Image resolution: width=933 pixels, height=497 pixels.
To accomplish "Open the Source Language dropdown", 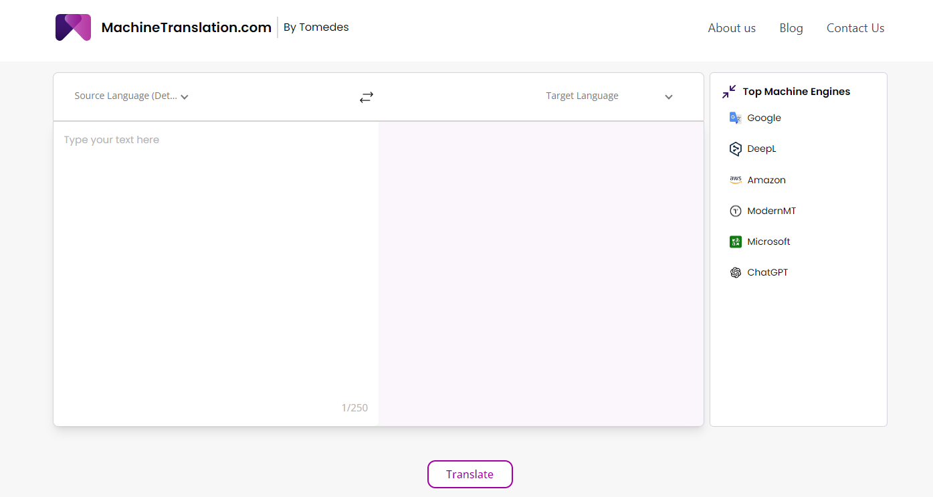I will pos(132,96).
